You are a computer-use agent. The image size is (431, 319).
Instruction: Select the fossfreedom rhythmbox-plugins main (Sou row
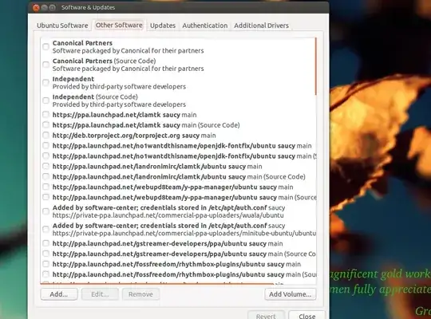point(184,274)
